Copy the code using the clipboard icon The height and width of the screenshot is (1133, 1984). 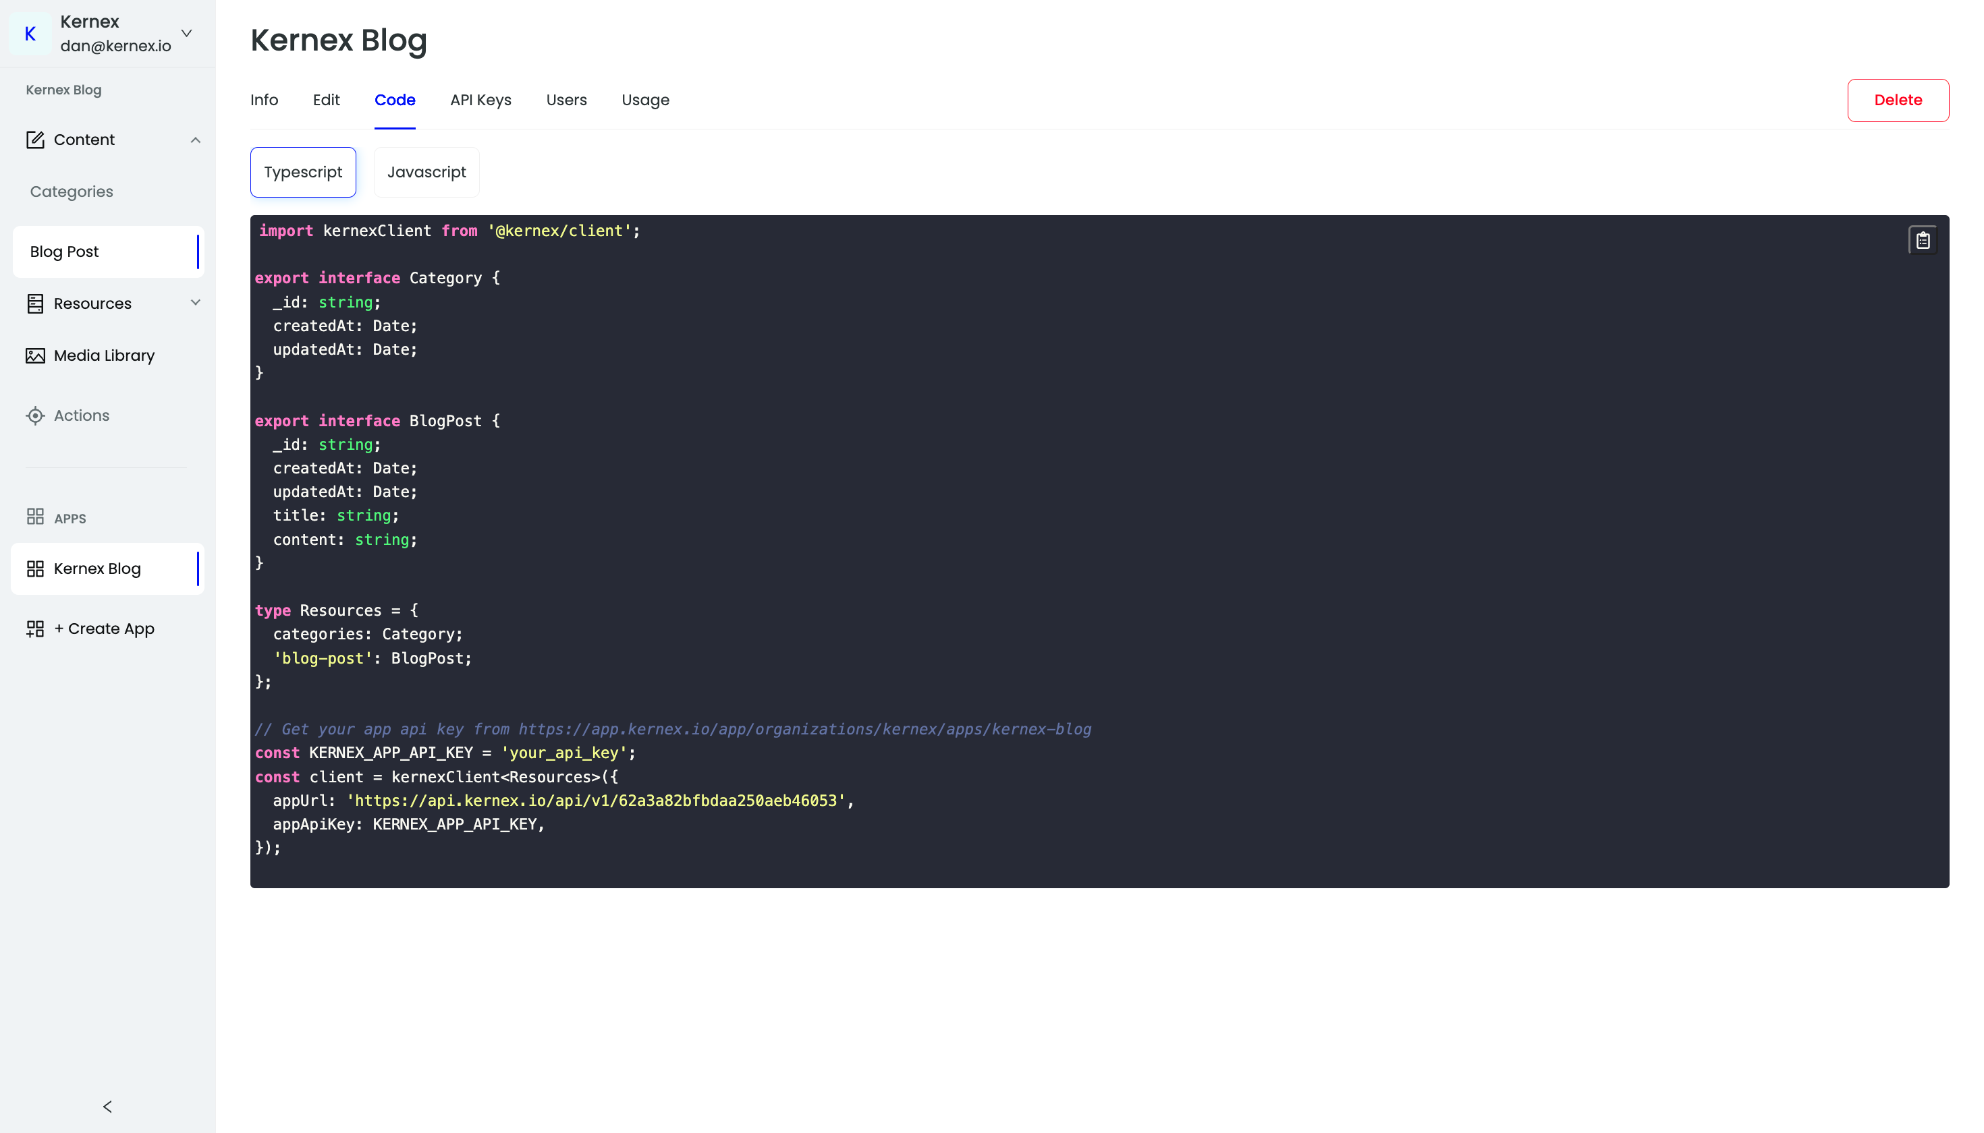coord(1923,239)
